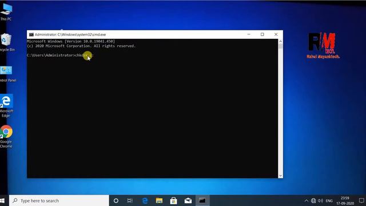Click the Command Prompt taskbar button
Image resolution: width=366 pixels, height=206 pixels.
(202, 201)
